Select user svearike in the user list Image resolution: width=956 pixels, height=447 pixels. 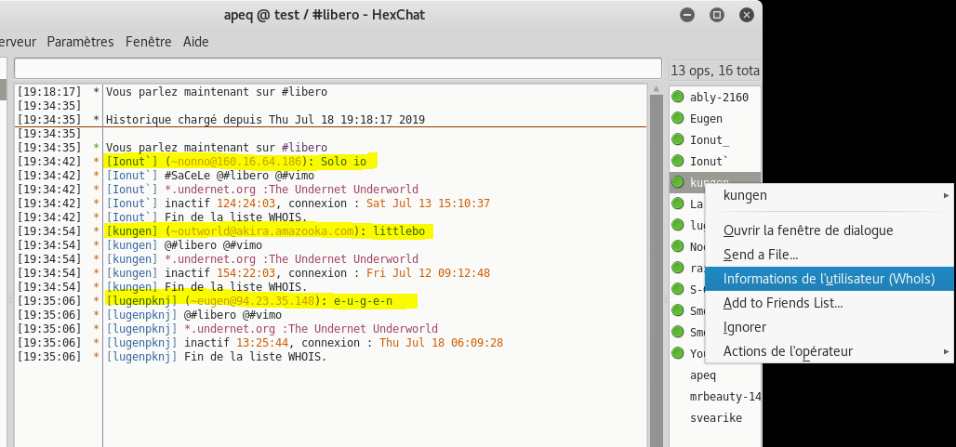[x=714, y=418]
